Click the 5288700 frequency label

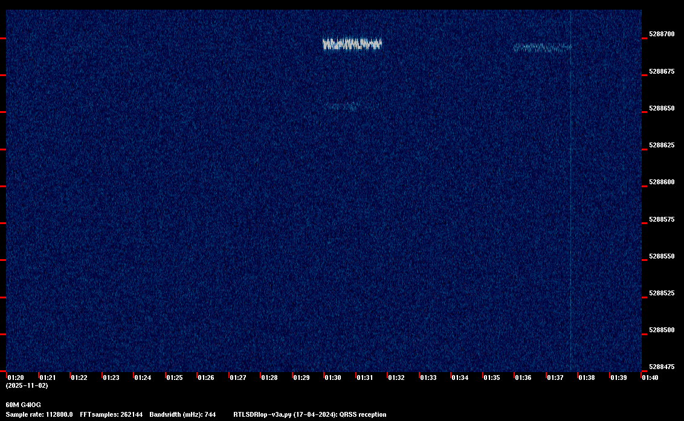coord(662,34)
